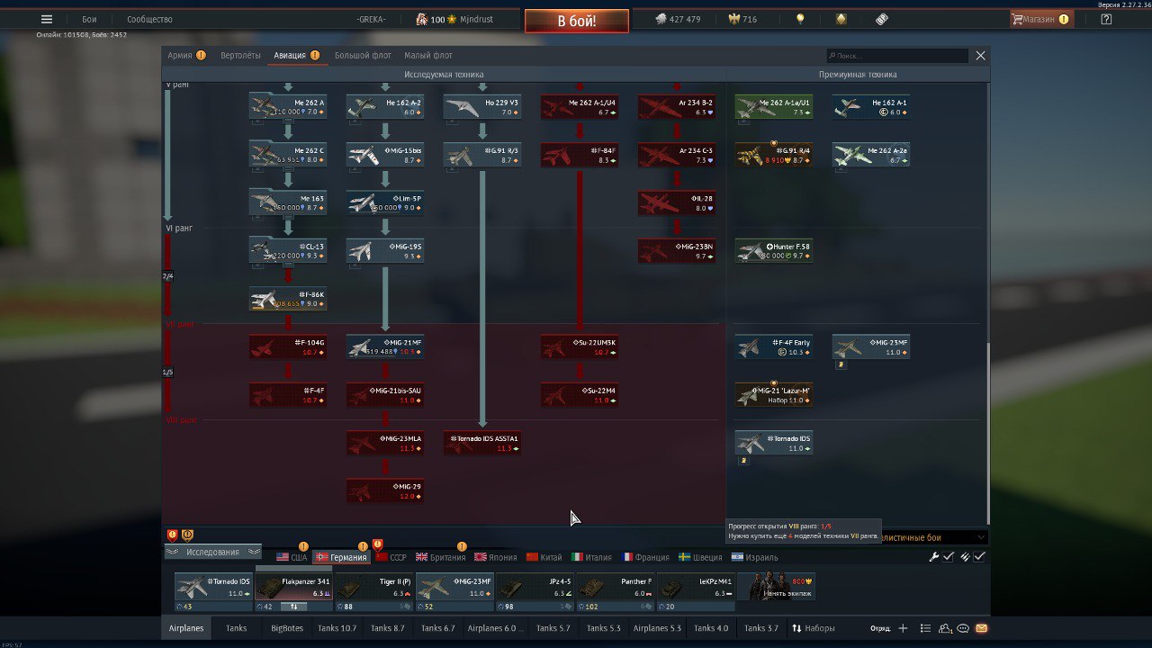Select the MiG-19S aircraft card
The width and height of the screenshot is (1152, 648).
pyautogui.click(x=385, y=250)
